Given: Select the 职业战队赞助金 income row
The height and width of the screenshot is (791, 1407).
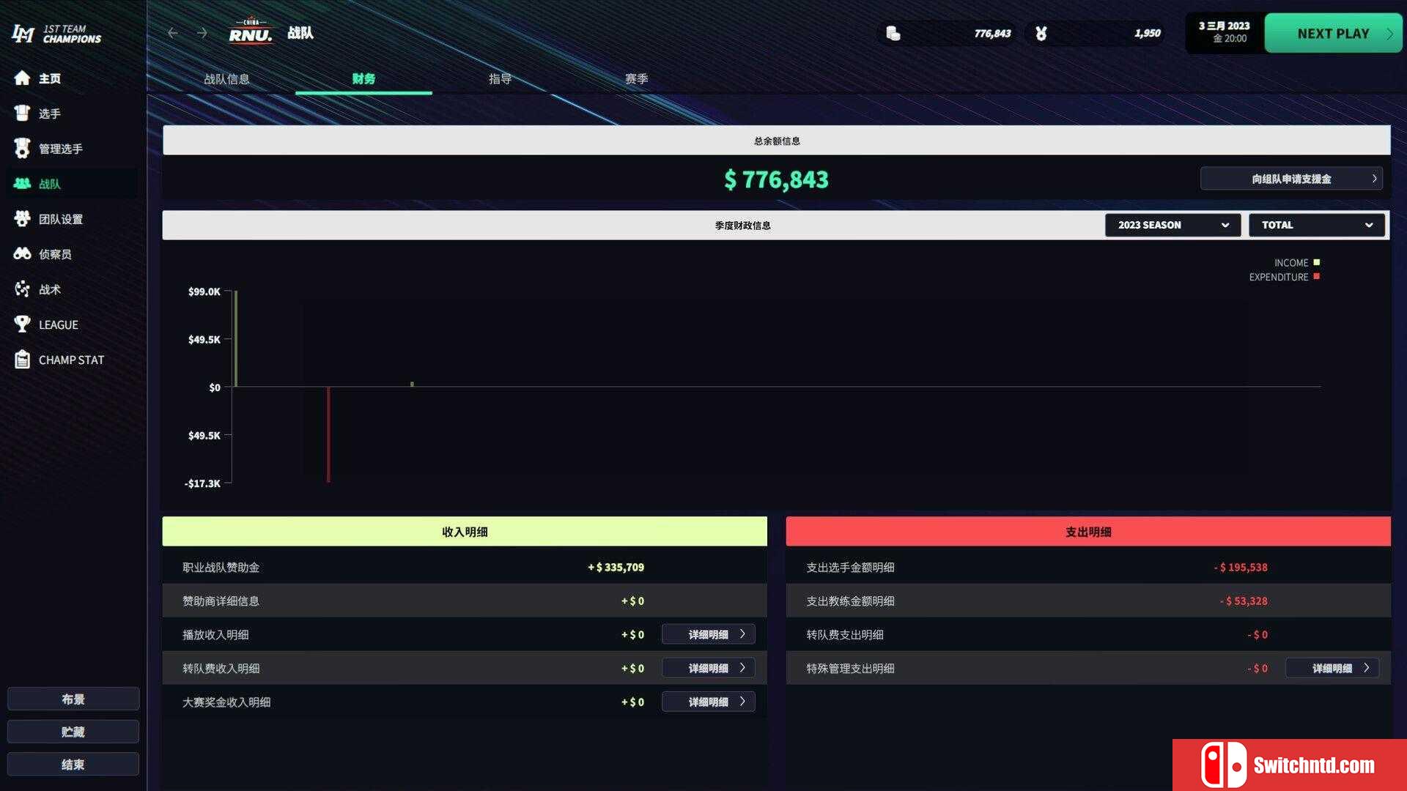Looking at the screenshot, I should (x=465, y=567).
